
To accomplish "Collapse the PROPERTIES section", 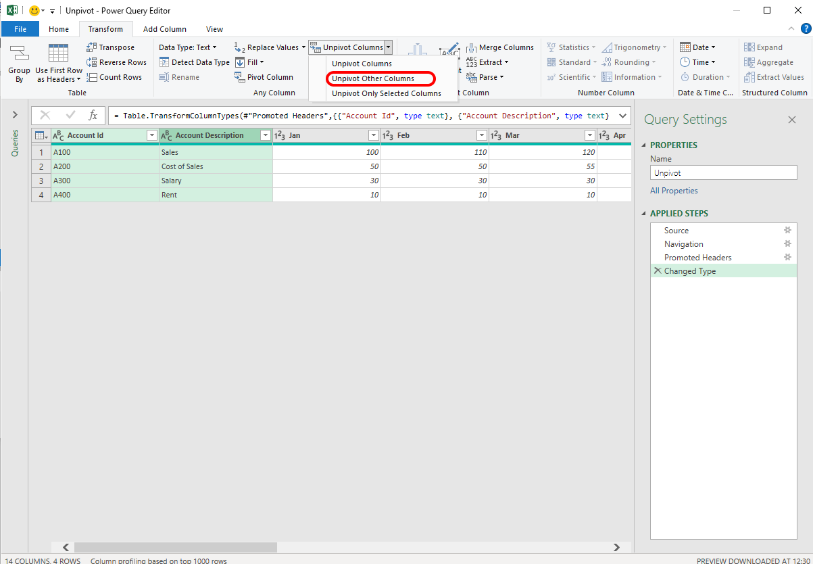I will [x=644, y=145].
